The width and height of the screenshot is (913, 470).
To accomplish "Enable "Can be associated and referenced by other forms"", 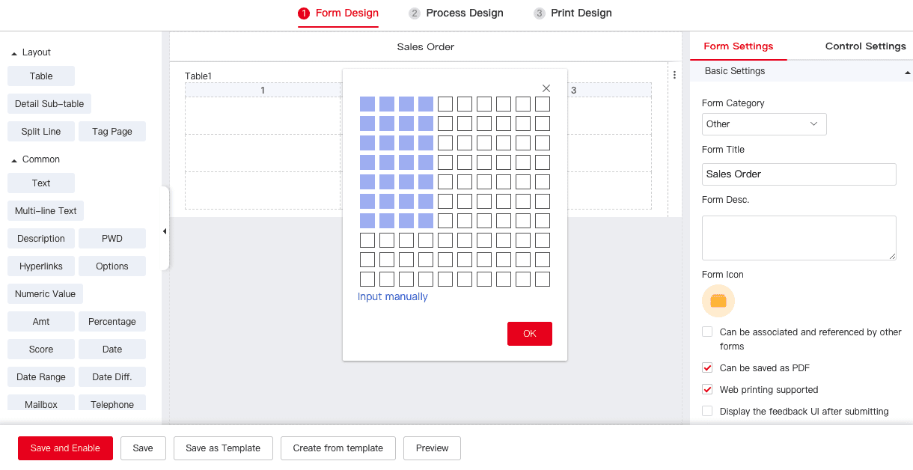I will (706, 332).
